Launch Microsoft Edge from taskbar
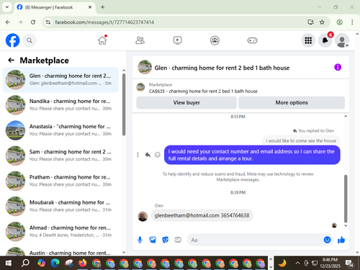This screenshot has width=360, height=270. coord(55,263)
